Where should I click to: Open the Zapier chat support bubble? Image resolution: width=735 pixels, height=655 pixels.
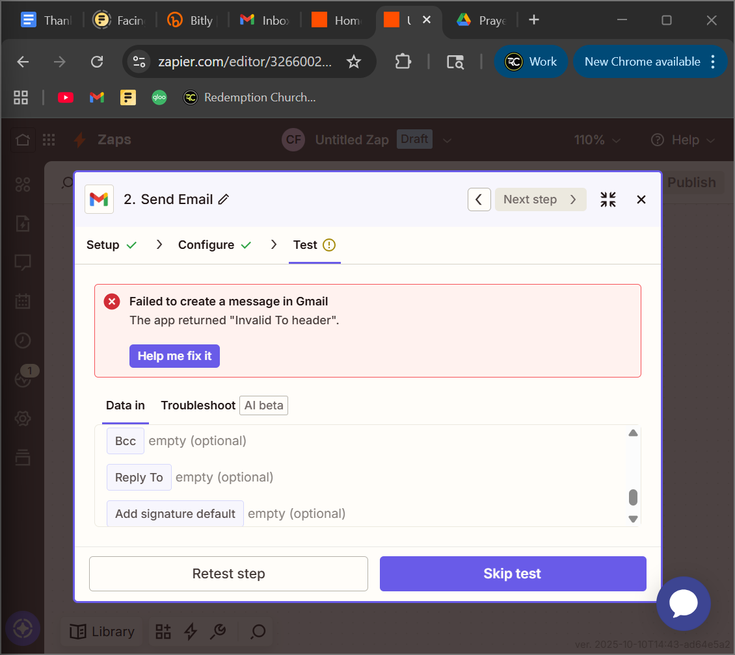[x=683, y=604]
